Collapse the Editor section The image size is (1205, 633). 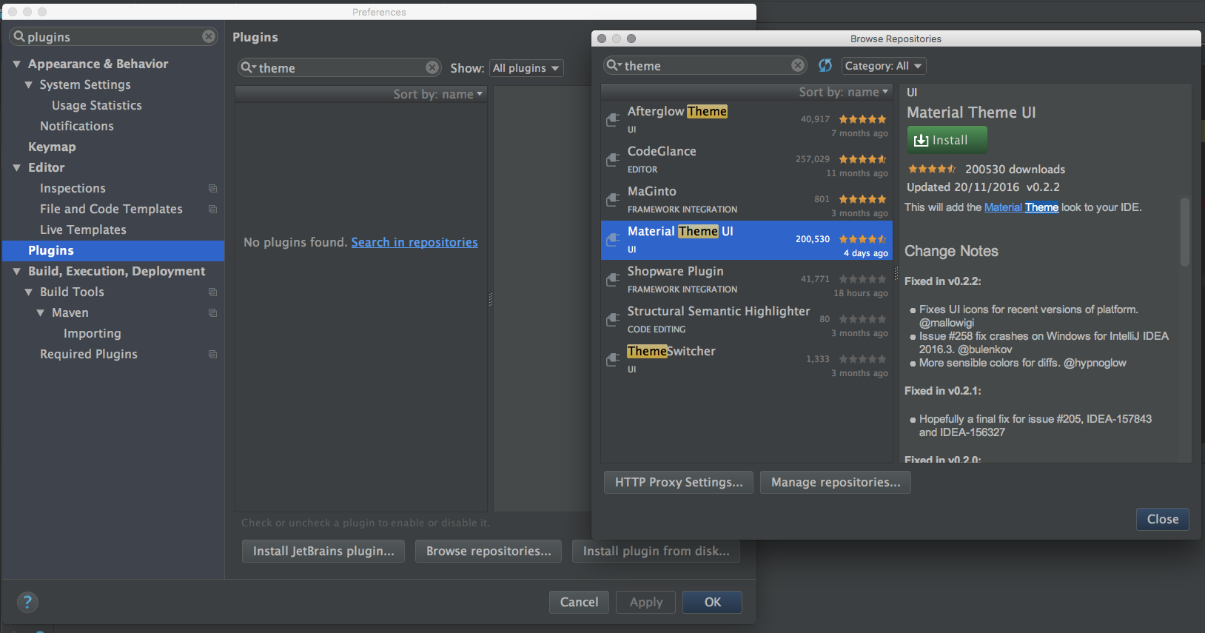(16, 168)
